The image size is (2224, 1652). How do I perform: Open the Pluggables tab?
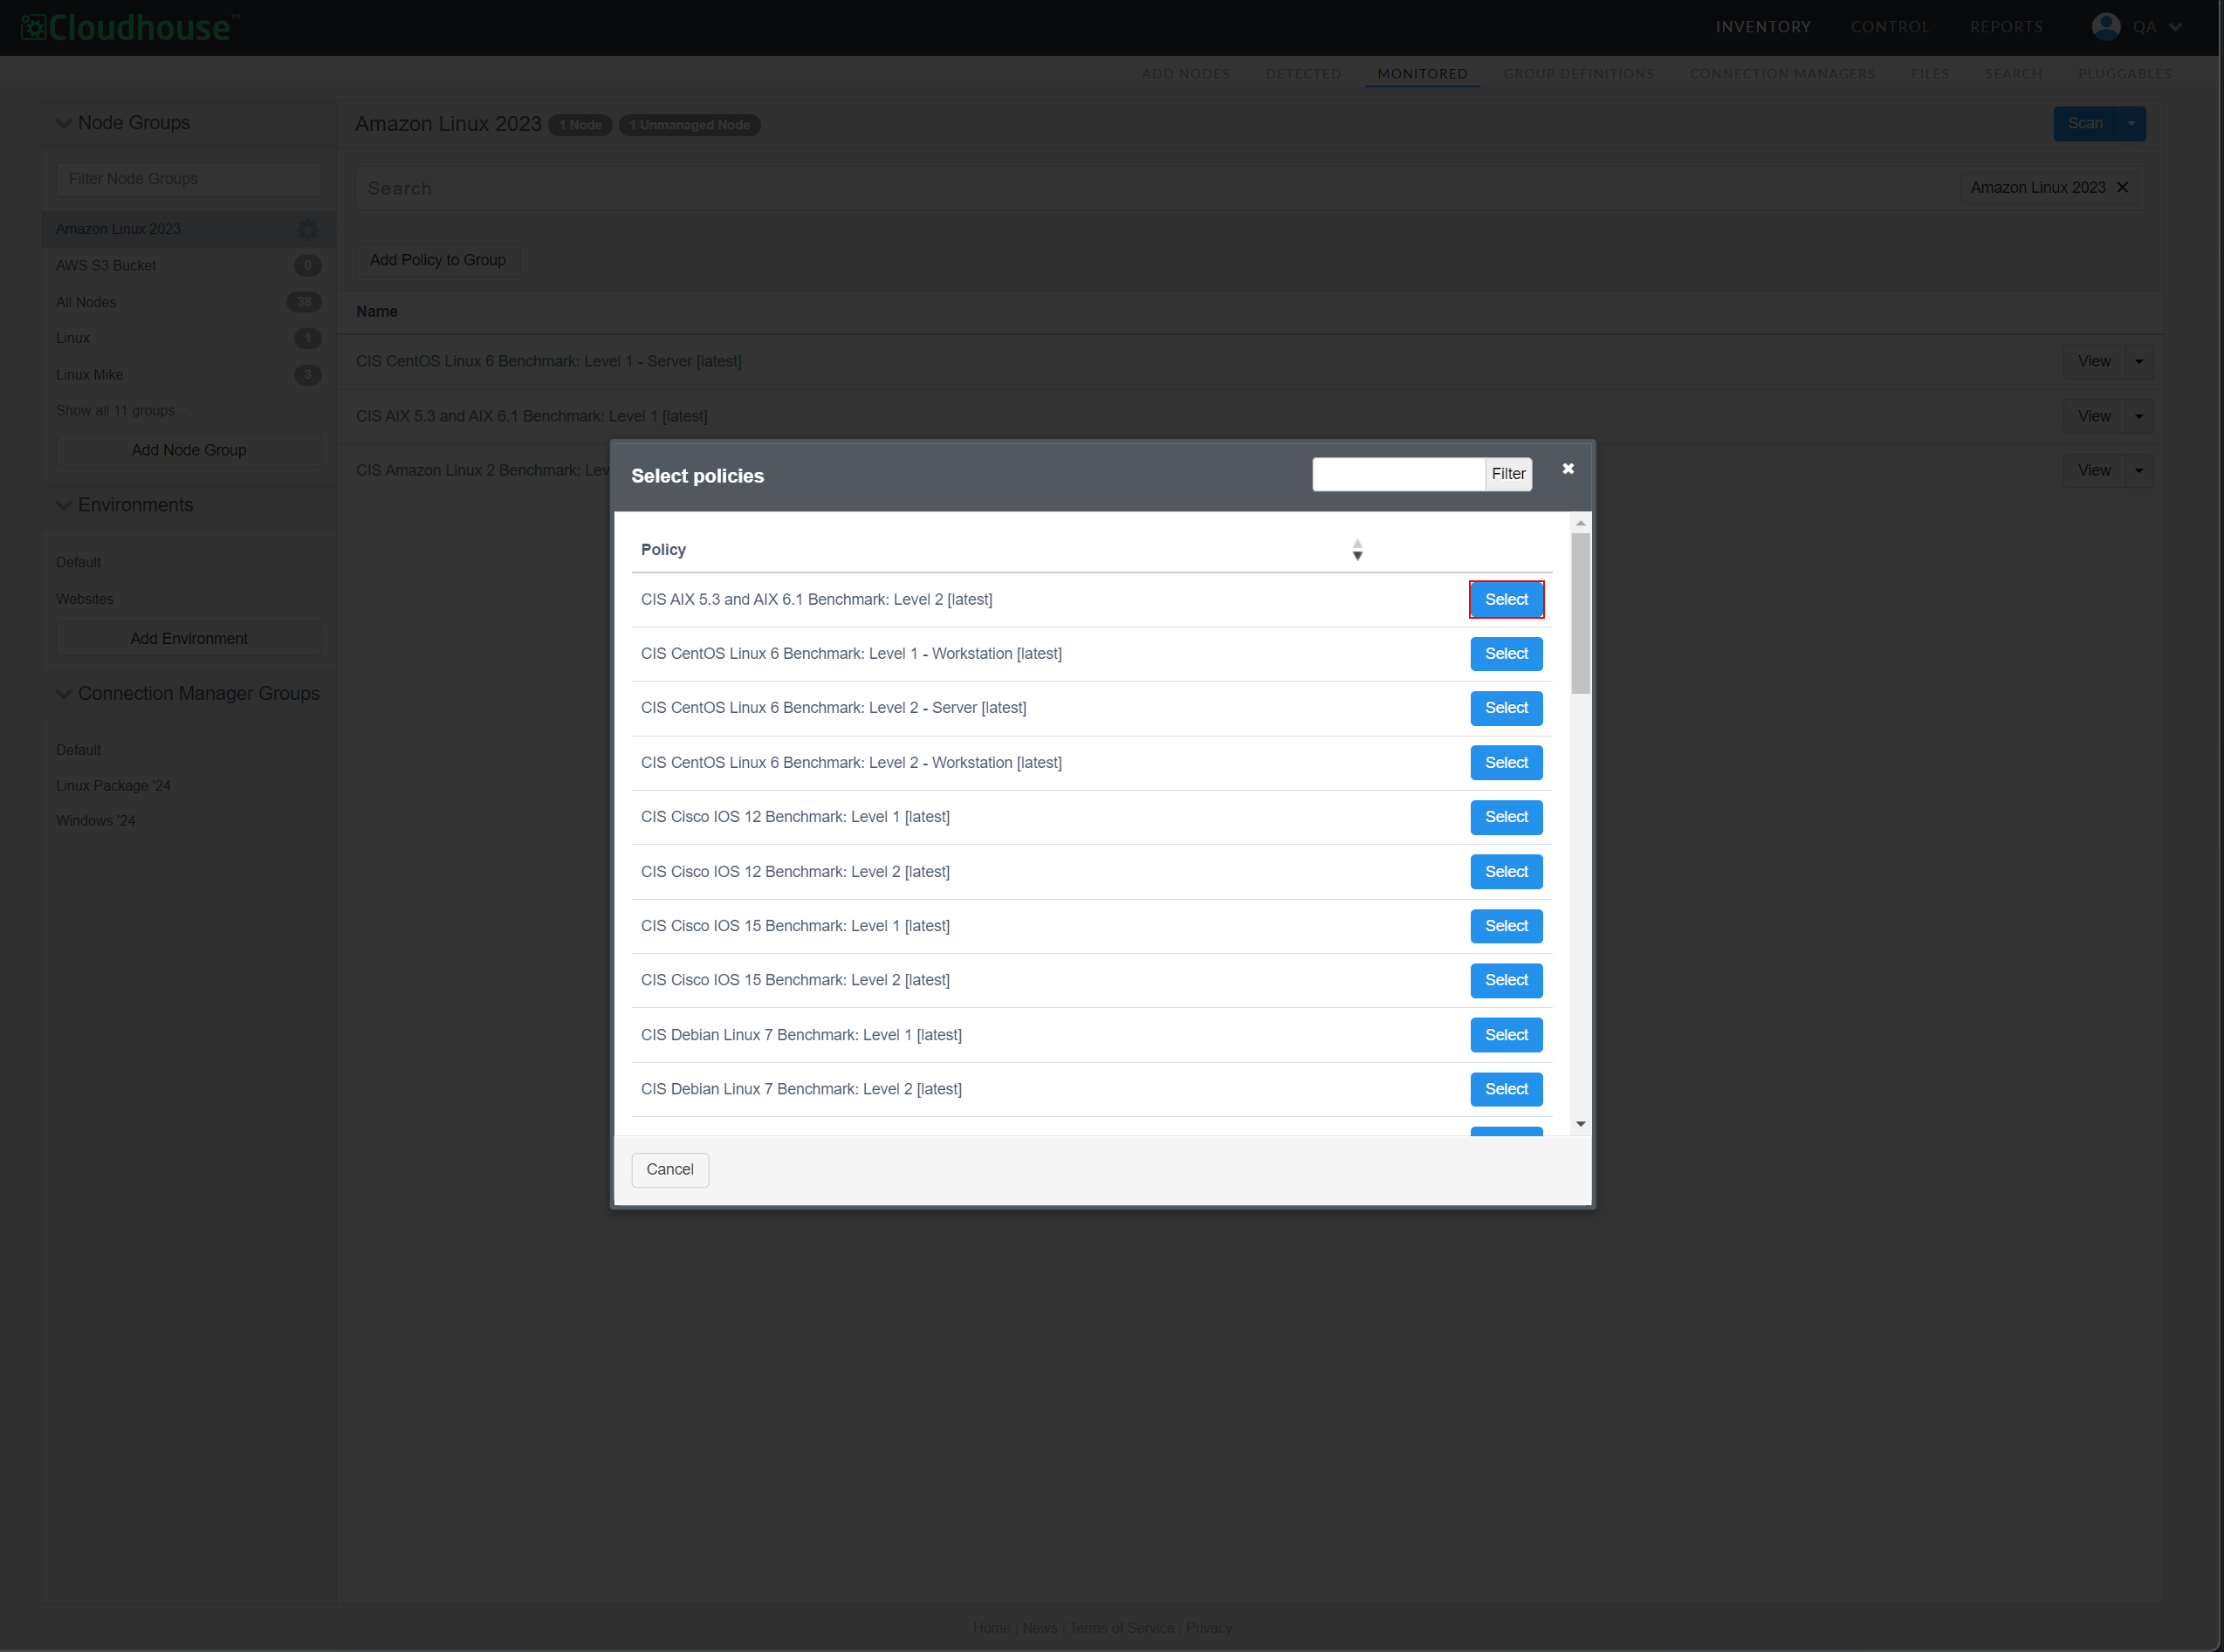coord(2124,74)
